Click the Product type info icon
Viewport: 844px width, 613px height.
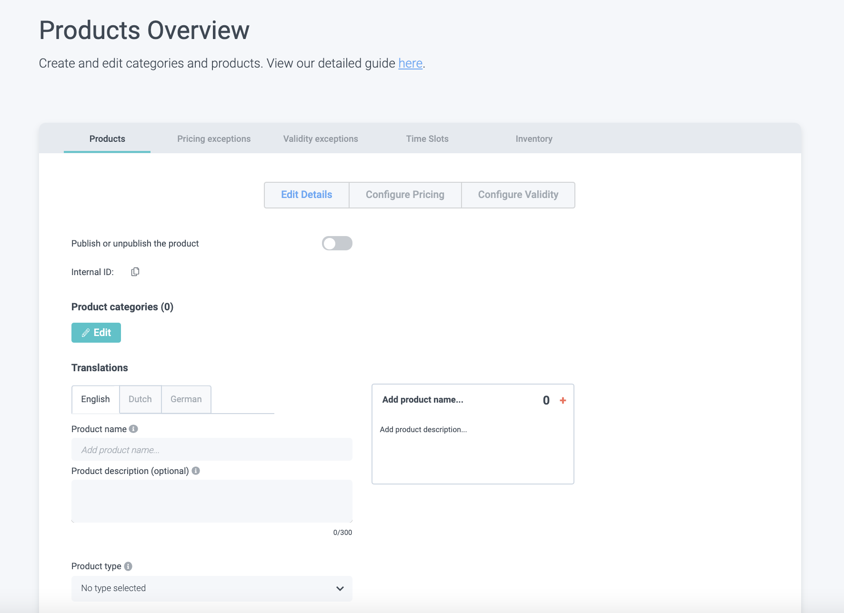point(128,566)
